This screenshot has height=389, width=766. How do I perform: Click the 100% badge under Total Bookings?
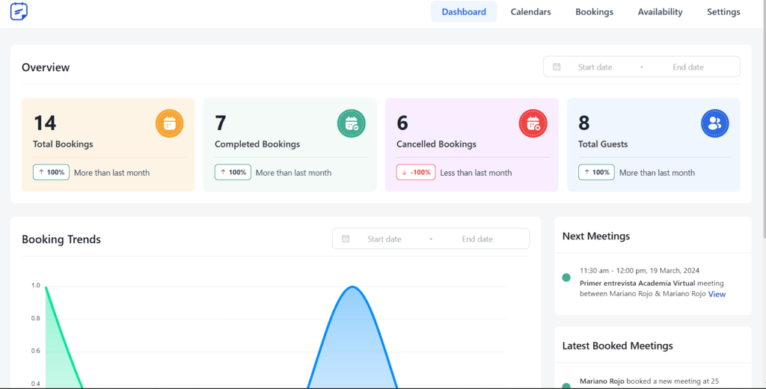(x=52, y=173)
